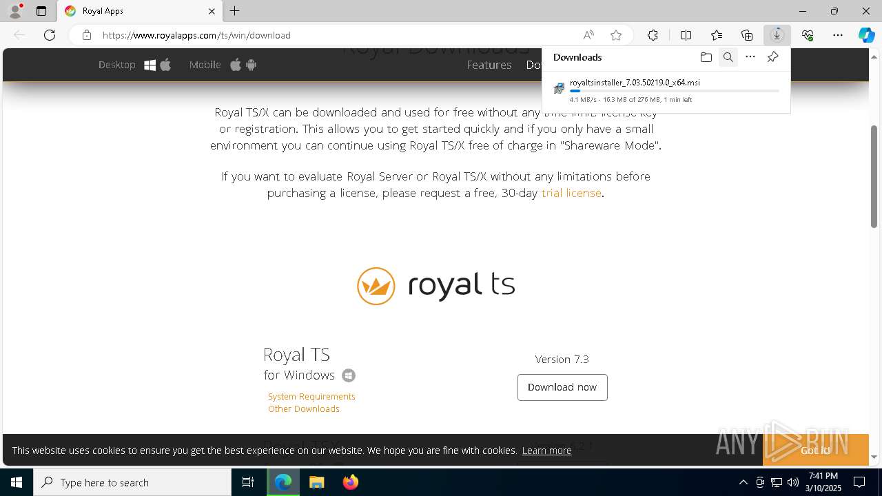Open more options in Downloads panel
Viewport: 882px width, 496px height.
pos(750,57)
